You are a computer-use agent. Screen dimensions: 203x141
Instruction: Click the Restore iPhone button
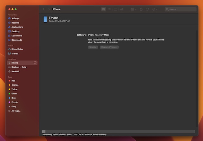click(x=109, y=47)
